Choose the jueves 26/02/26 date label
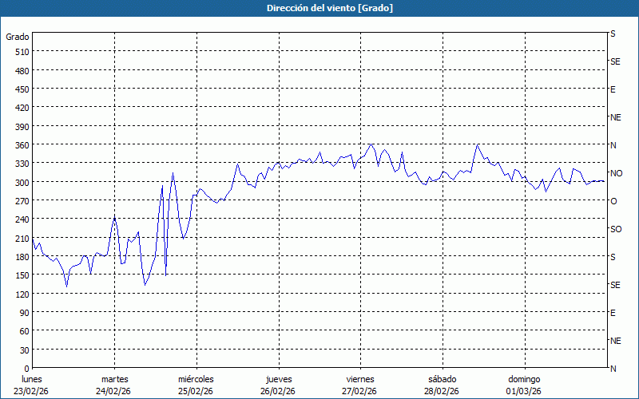 277,385
